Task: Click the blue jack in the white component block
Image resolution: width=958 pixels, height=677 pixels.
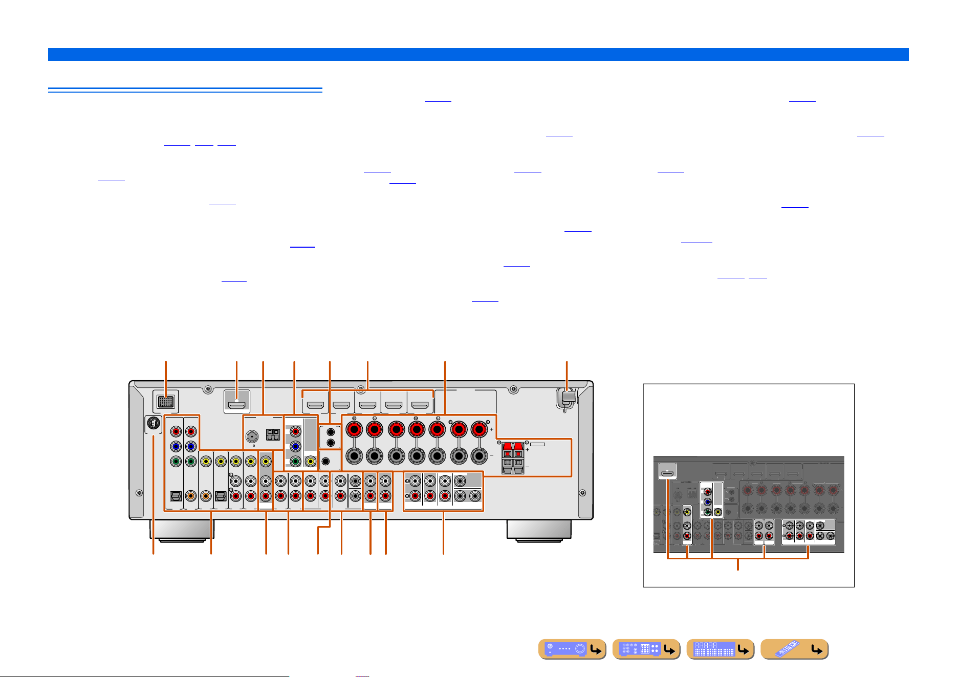Action: pos(295,446)
